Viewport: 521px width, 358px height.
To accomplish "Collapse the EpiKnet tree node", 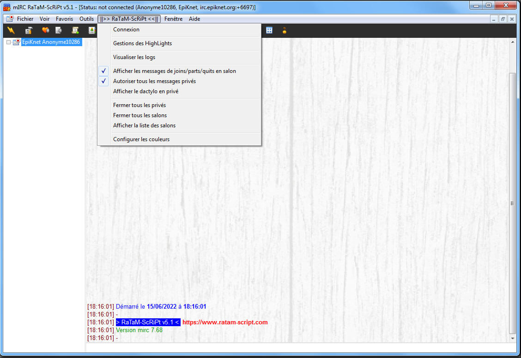I will coord(9,42).
